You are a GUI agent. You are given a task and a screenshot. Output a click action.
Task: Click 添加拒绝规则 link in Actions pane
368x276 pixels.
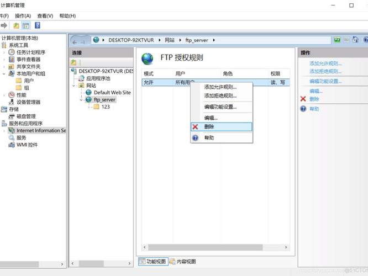coord(325,71)
